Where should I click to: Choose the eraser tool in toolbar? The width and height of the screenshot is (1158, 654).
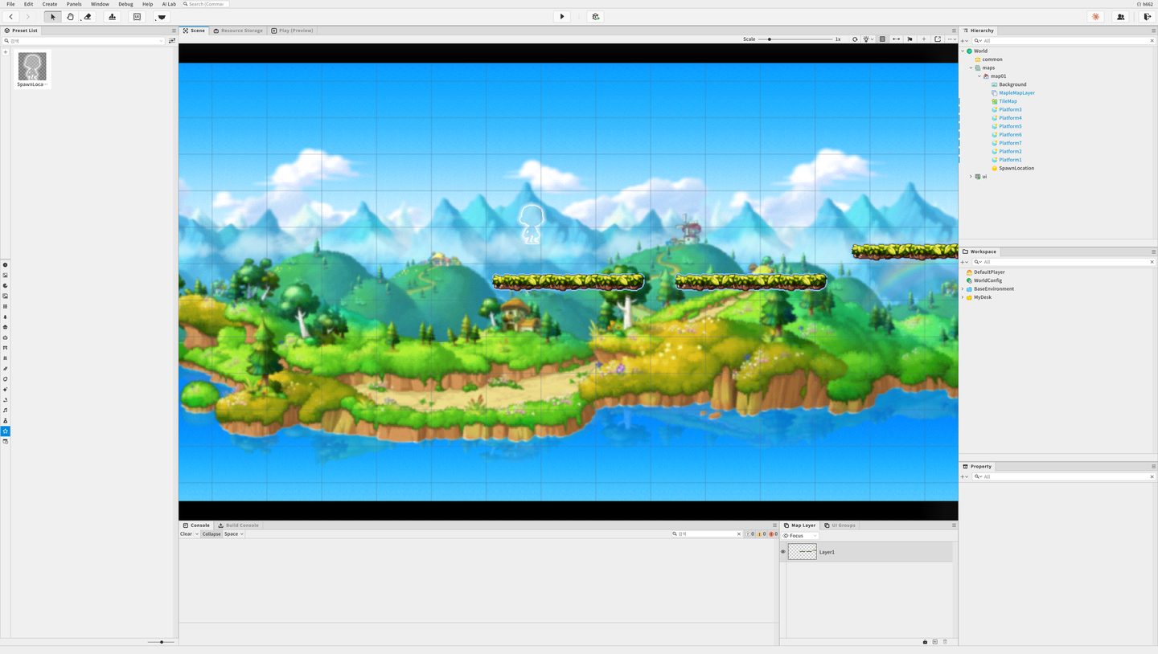pyautogui.click(x=88, y=17)
